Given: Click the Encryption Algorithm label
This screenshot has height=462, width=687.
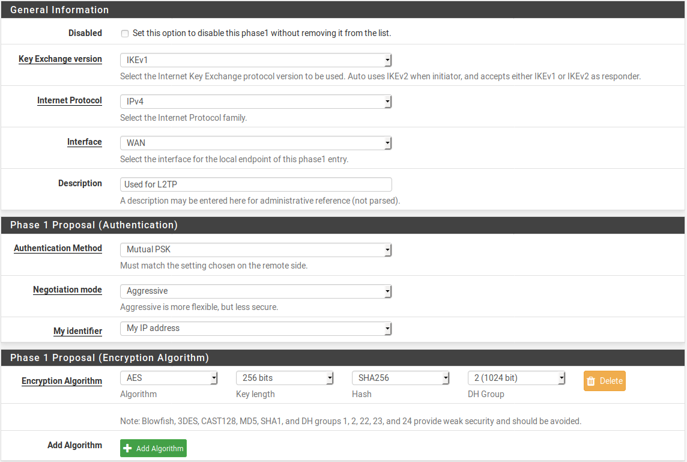Looking at the screenshot, I should (x=62, y=381).
